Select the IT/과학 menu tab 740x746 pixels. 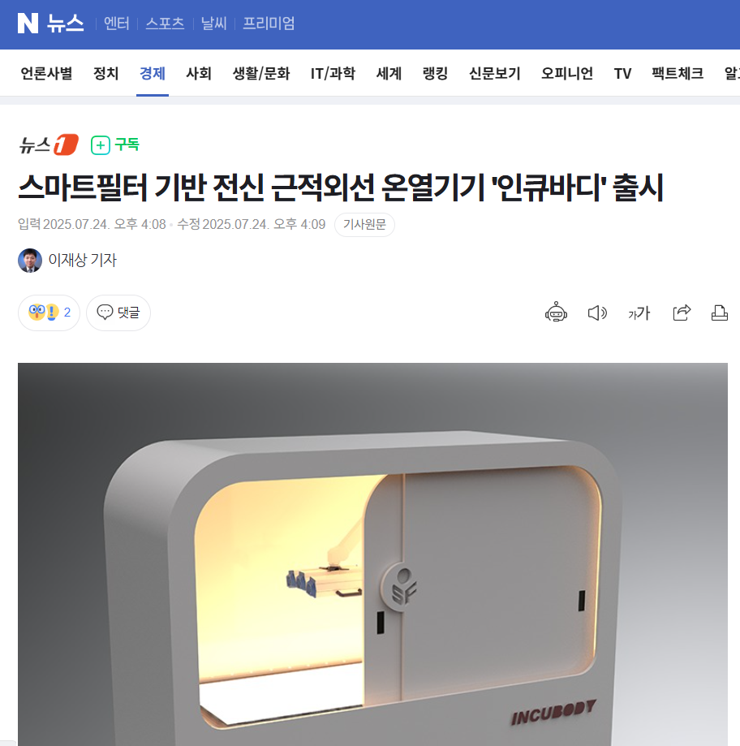tap(333, 73)
